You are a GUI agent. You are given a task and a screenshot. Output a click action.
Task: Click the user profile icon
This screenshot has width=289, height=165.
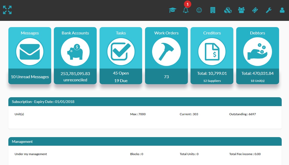[x=282, y=10]
